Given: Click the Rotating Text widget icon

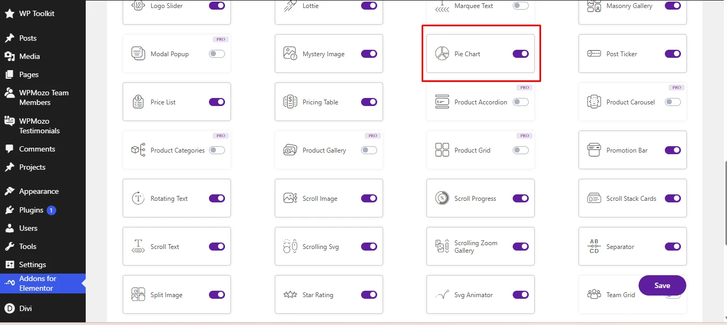Looking at the screenshot, I should (138, 199).
